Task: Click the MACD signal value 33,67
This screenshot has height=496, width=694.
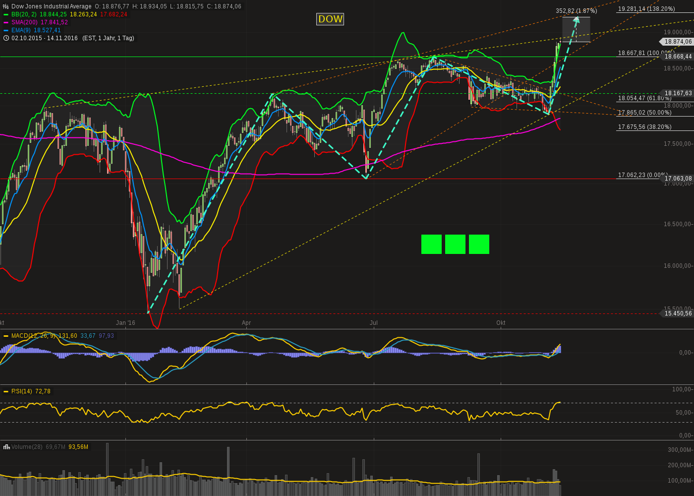Action: pos(88,336)
